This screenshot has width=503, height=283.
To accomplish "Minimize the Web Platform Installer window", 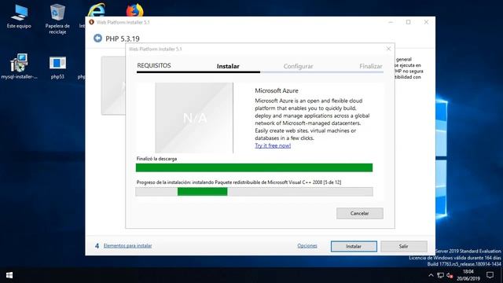I will pos(391,22).
